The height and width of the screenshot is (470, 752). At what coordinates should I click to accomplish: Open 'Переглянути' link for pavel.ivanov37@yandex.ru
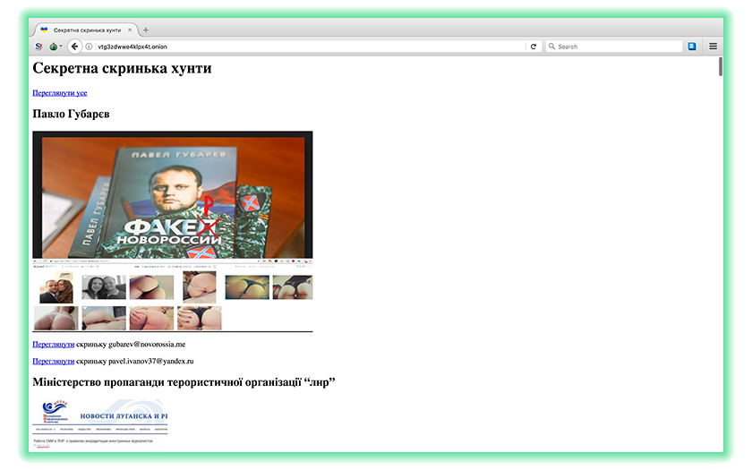point(53,361)
